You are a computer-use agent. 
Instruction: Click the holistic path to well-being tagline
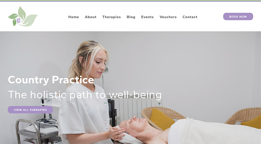(x=85, y=95)
